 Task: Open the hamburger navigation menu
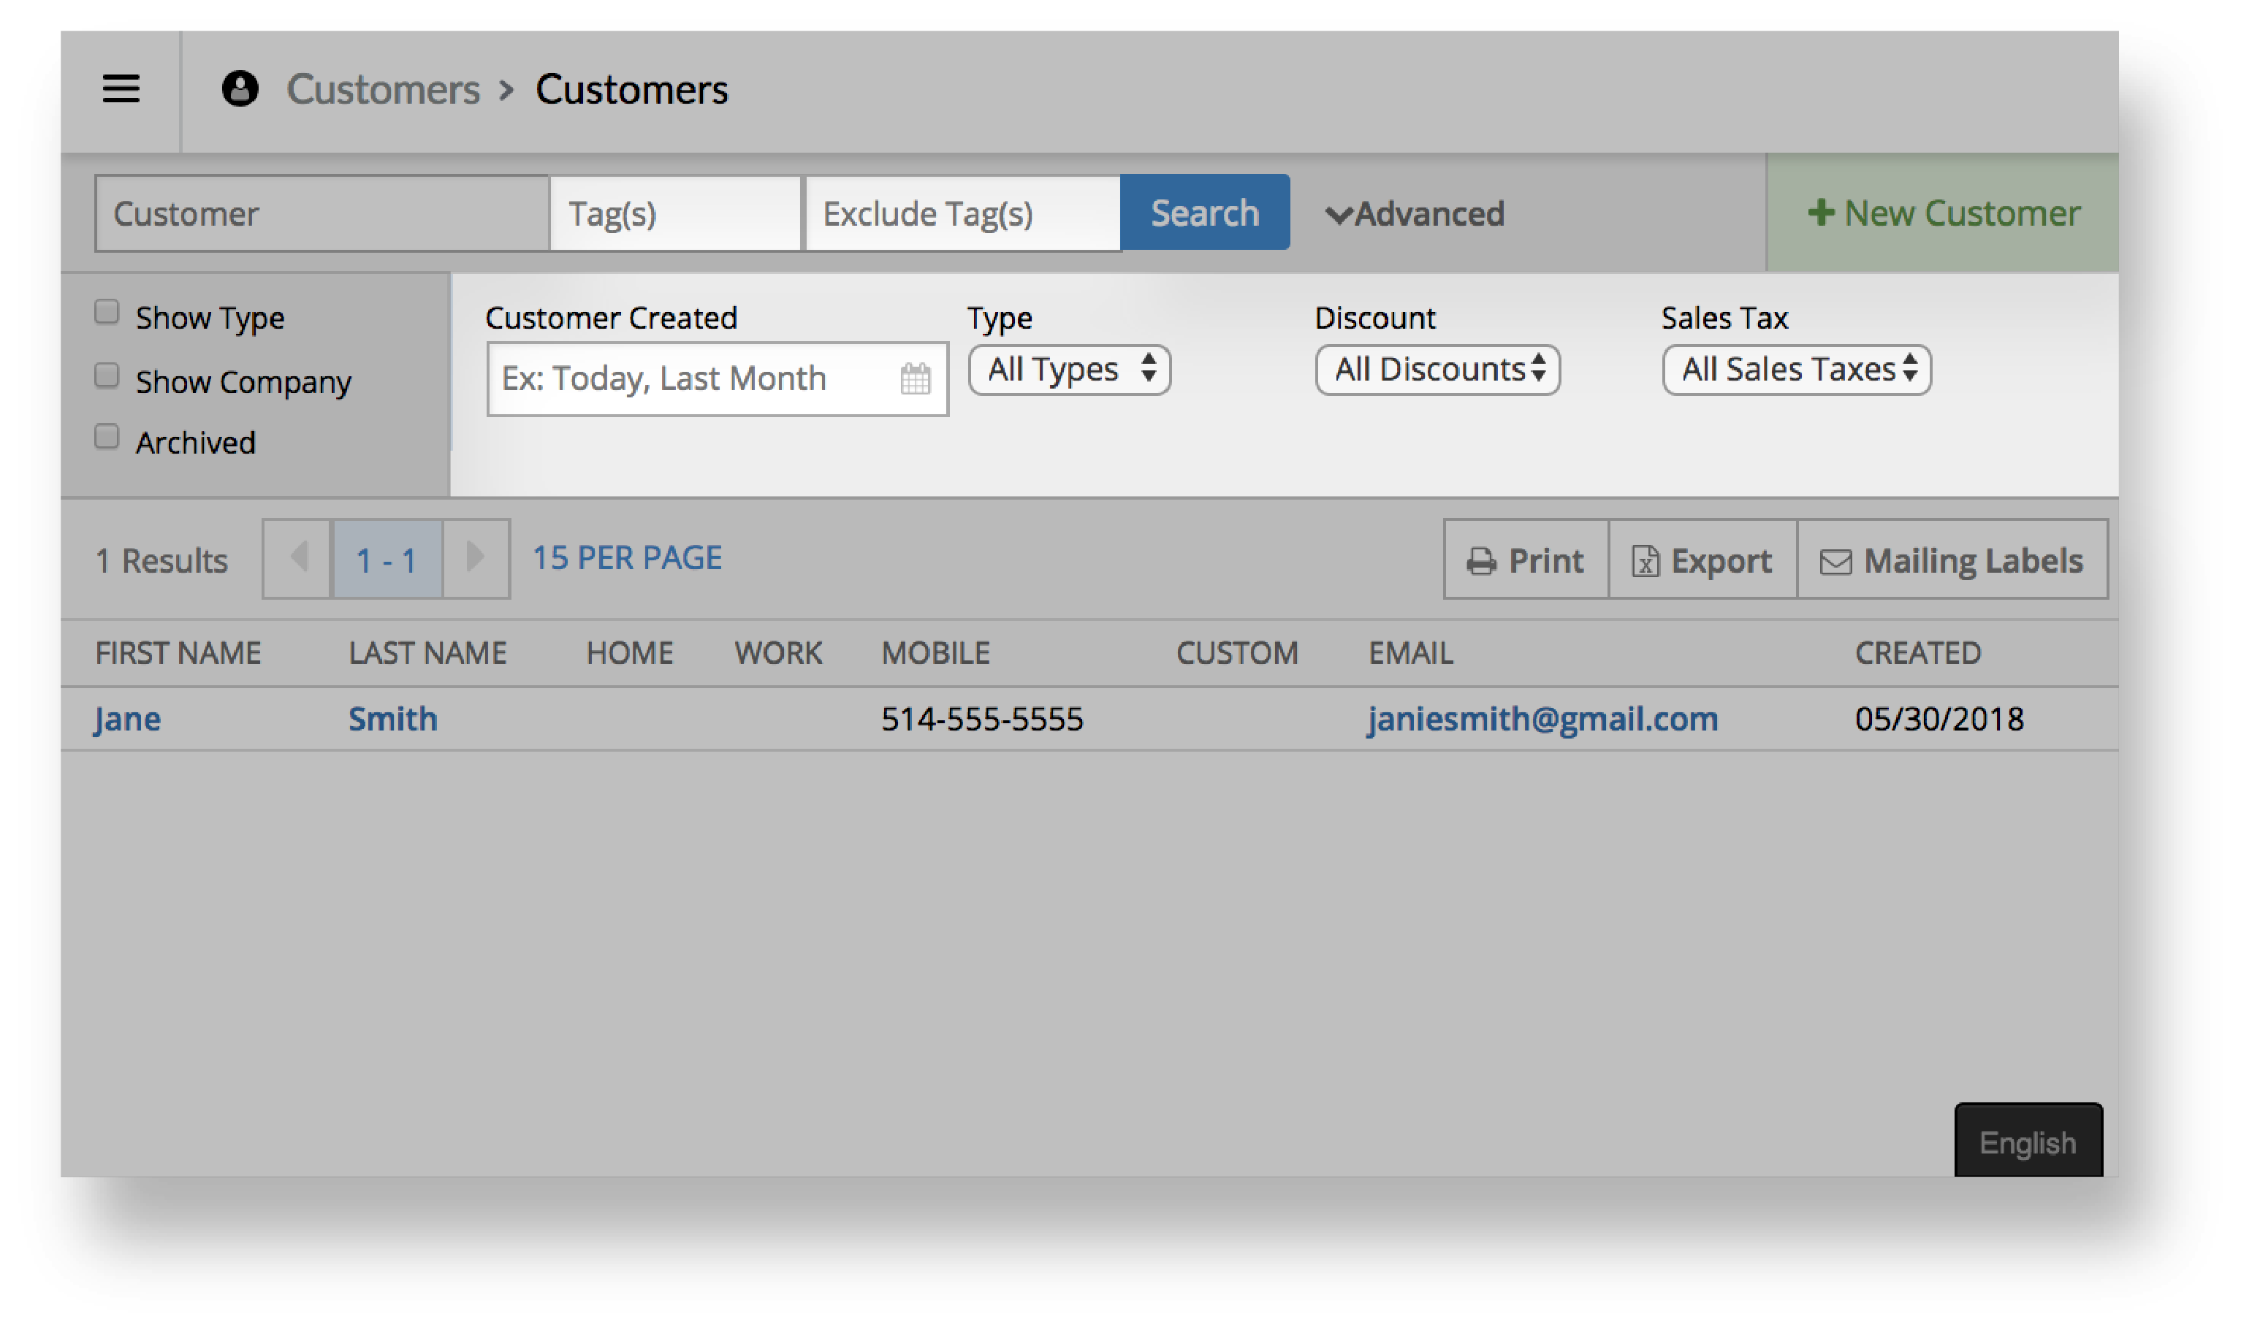(121, 89)
